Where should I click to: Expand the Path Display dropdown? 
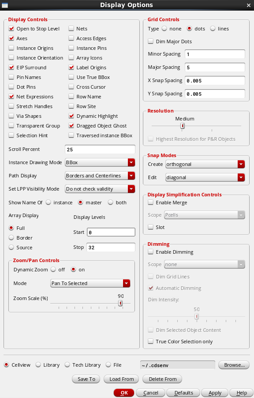[100, 176]
